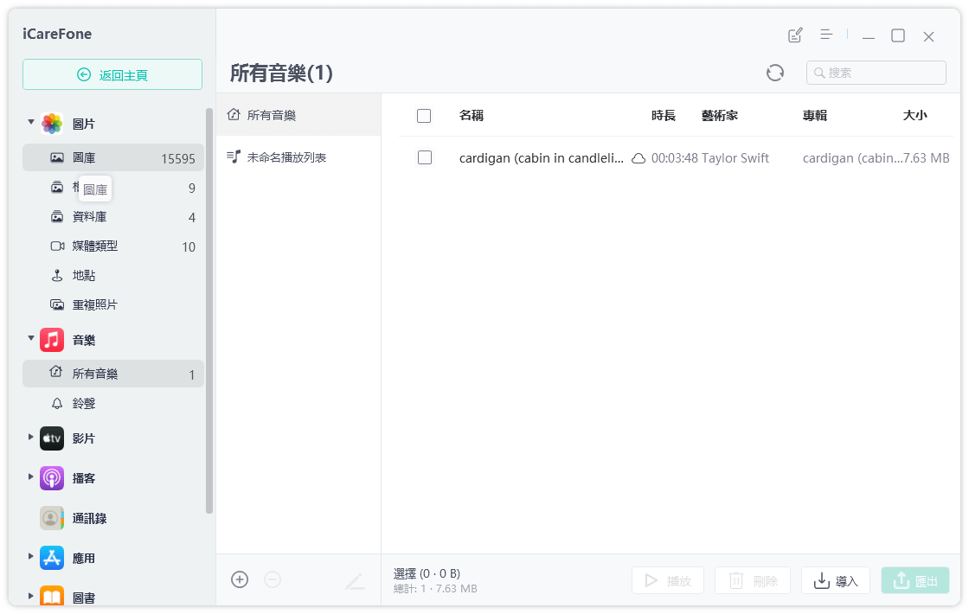969x614 pixels.
Task: Select 所有音樂 tab in playlist pane
Action: click(298, 115)
